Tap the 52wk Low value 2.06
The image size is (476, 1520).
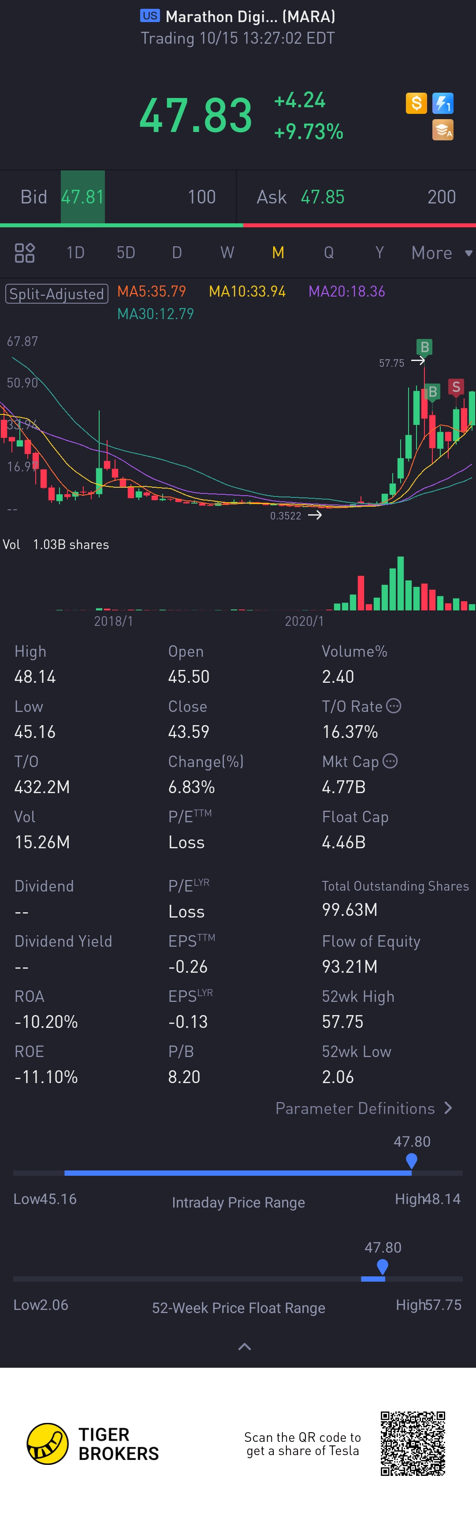(338, 1077)
